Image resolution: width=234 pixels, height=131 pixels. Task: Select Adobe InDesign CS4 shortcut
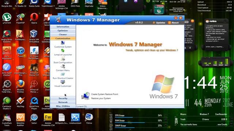click(62, 5)
